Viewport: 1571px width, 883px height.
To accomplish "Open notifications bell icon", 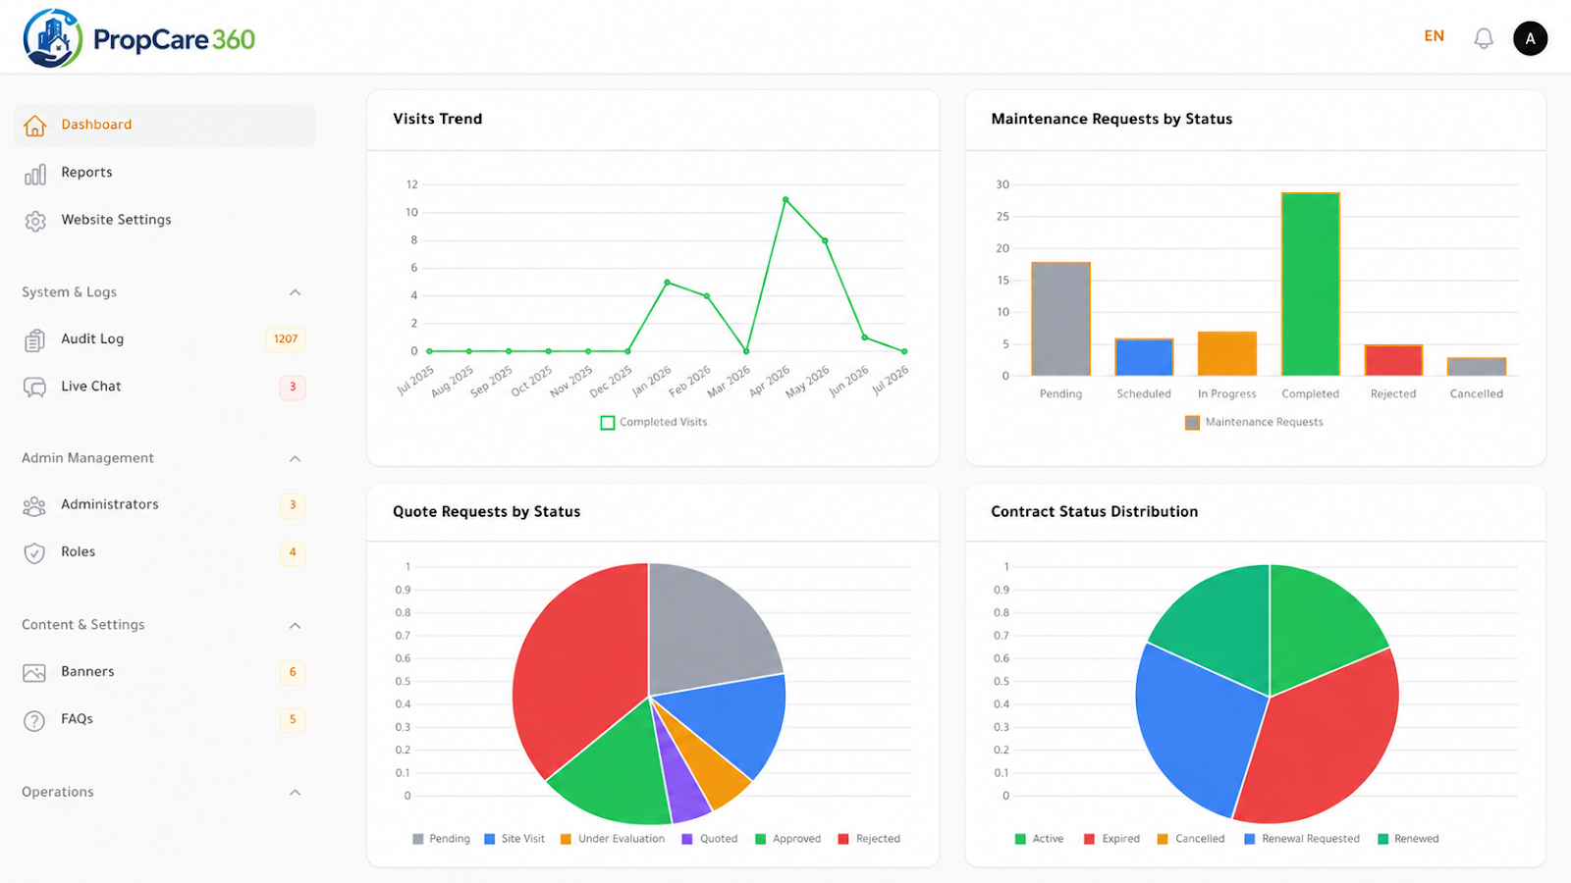I will 1484,38.
